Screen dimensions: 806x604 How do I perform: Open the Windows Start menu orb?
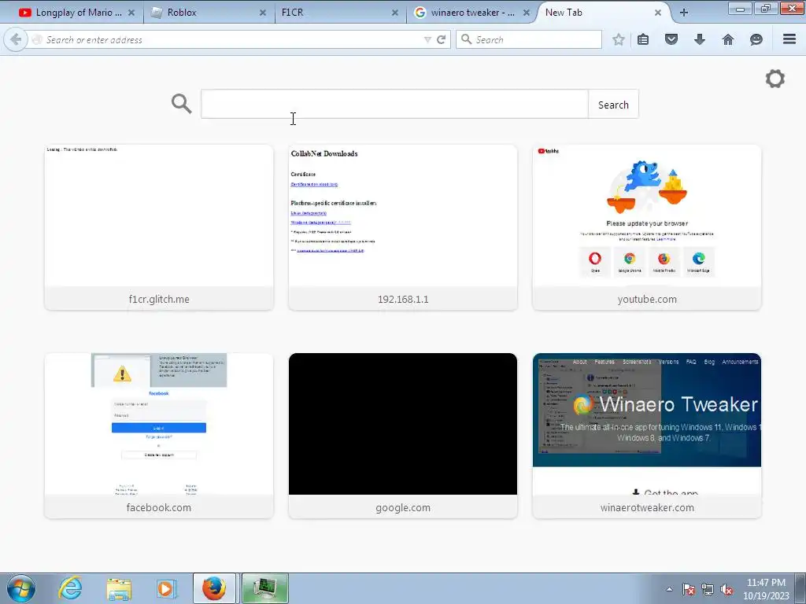pos(21,588)
